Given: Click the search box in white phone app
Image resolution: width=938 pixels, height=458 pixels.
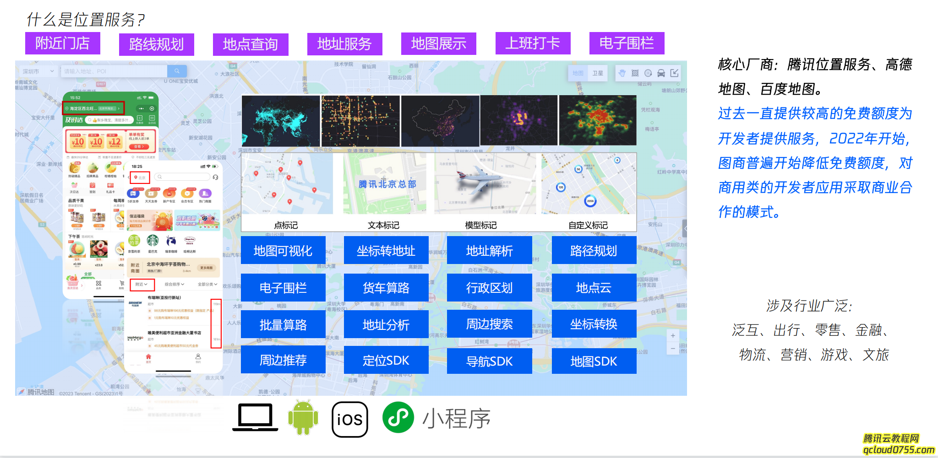Looking at the screenshot, I should point(182,177).
